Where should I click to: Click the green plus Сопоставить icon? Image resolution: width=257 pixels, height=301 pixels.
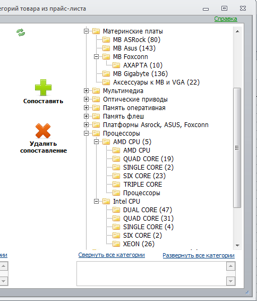[x=43, y=87]
